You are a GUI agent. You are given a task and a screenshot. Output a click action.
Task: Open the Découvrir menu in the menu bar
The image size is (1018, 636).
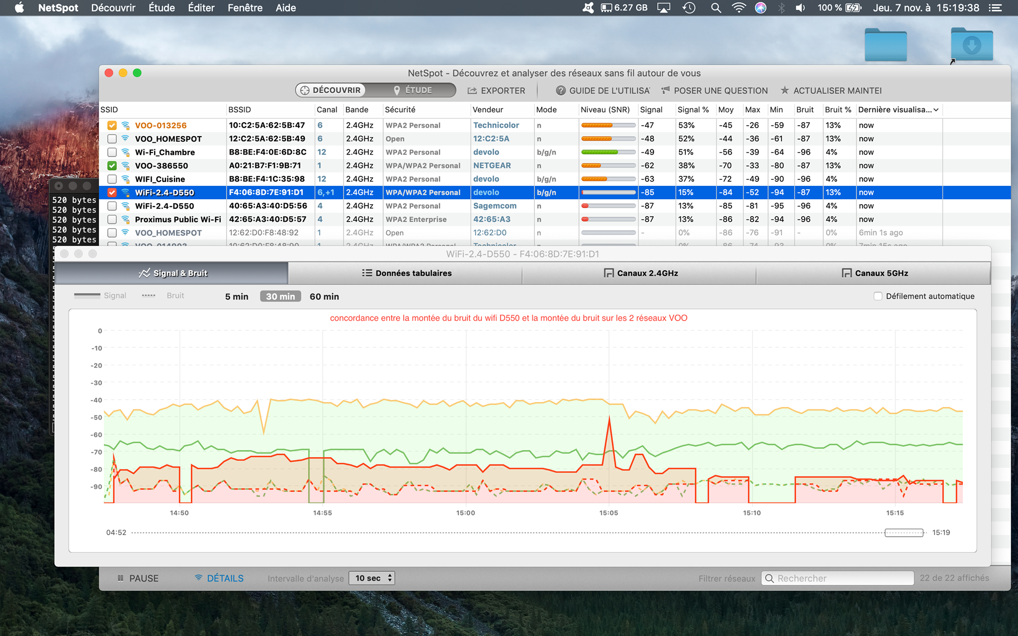click(x=113, y=7)
